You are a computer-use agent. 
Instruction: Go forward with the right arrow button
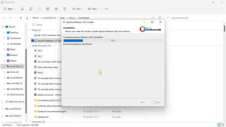pyautogui.click(x=10, y=18)
